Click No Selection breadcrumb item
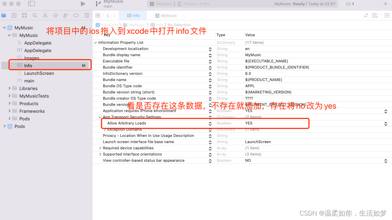 pyautogui.click(x=179, y=25)
